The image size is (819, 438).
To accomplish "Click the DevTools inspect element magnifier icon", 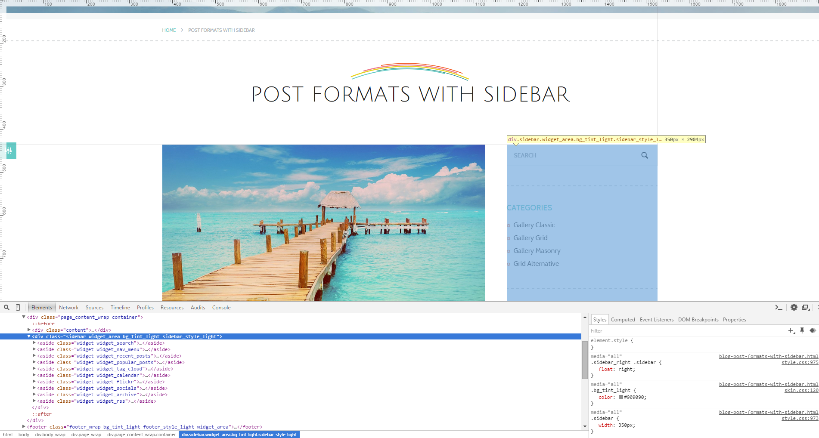I will (x=6, y=307).
